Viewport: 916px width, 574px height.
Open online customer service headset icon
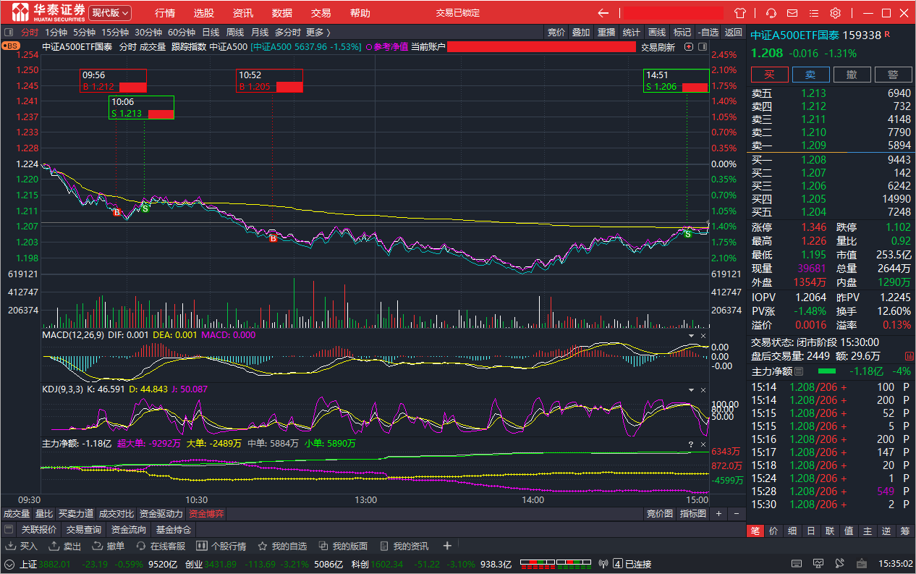click(771, 13)
